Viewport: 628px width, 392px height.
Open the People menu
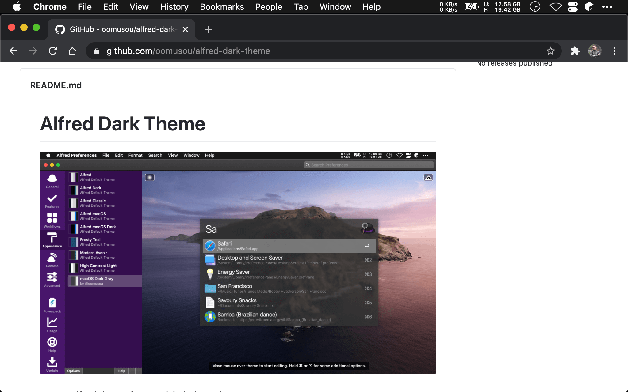pos(269,7)
